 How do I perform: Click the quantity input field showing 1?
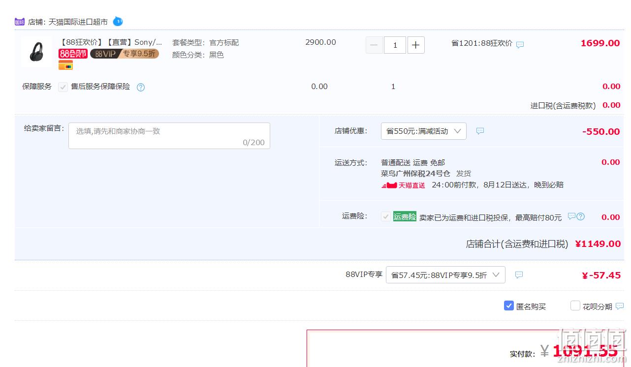point(395,45)
